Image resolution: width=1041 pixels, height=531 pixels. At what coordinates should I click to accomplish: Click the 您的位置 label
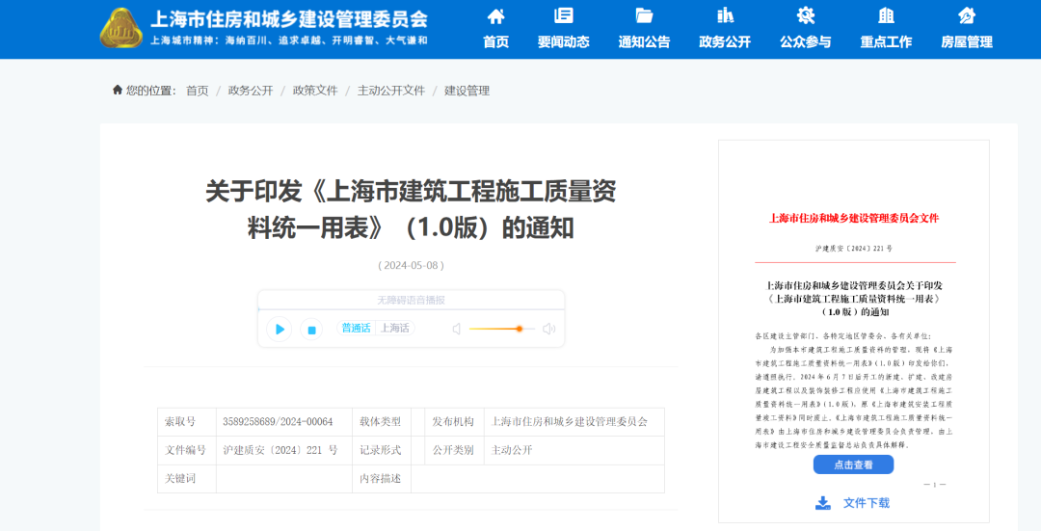[x=150, y=91]
